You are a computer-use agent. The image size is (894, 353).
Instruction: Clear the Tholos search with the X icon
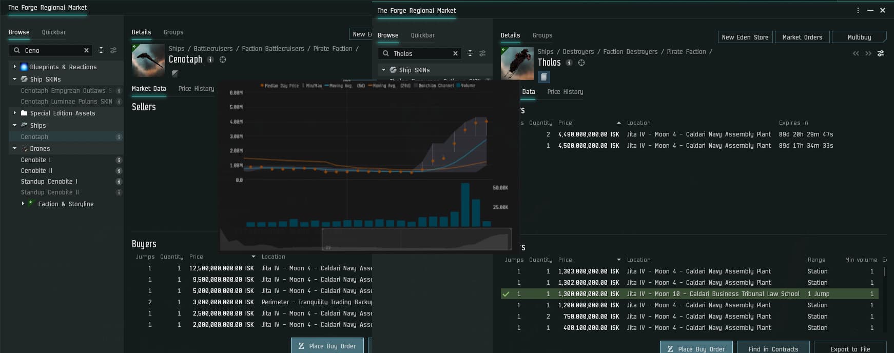click(x=455, y=53)
